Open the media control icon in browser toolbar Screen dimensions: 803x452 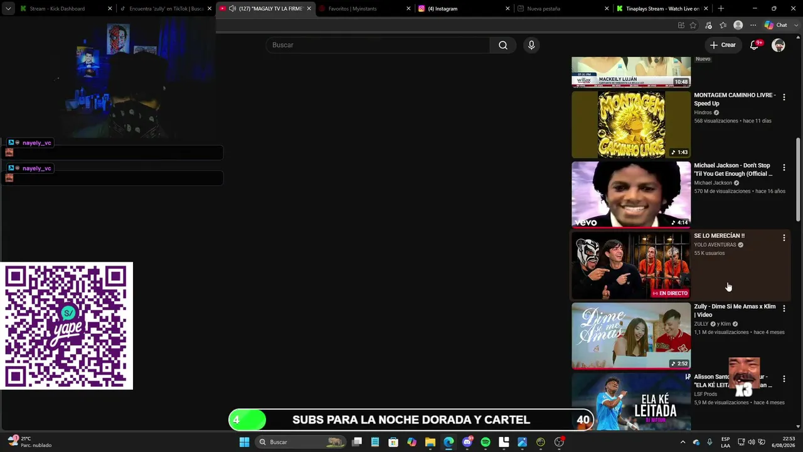pos(708,25)
